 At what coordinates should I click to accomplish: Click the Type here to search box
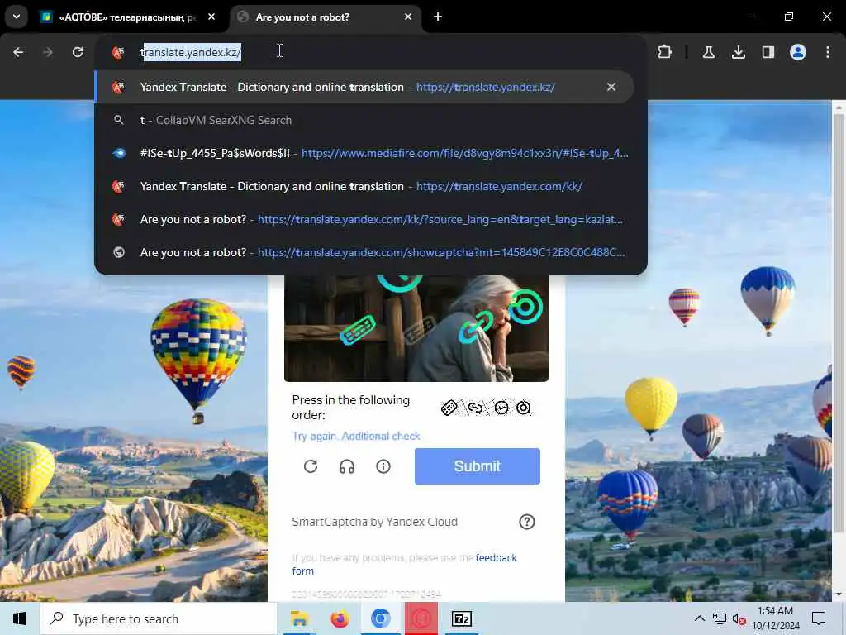(159, 618)
